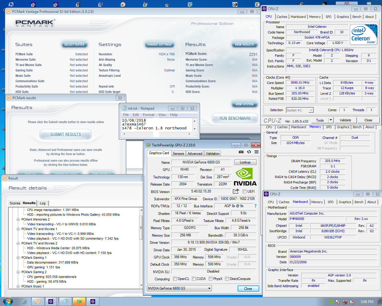This screenshot has height=306, width=382.
Task: Toggle the DirectCompute checkbox
Action: pyautogui.click(x=227, y=279)
